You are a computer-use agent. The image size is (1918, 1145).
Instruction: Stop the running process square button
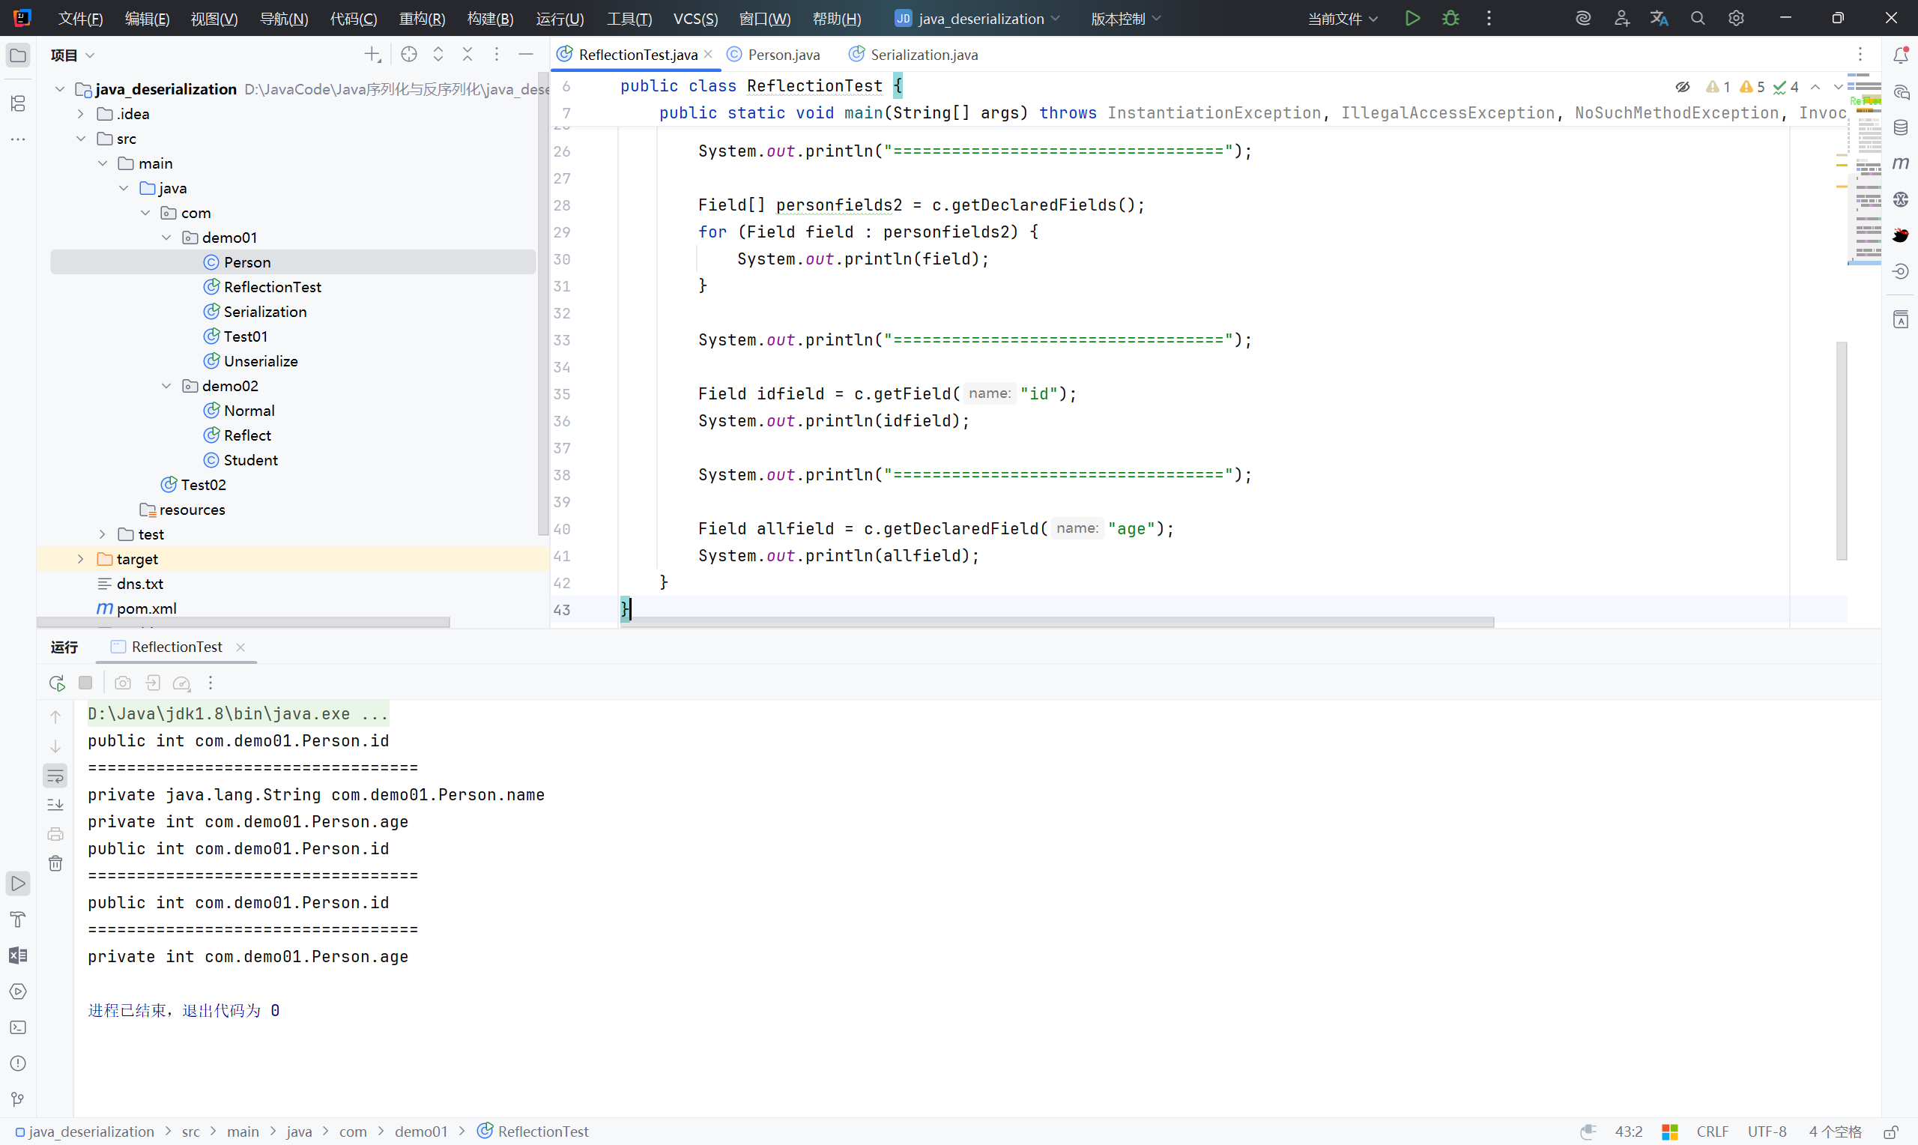pyautogui.click(x=85, y=683)
